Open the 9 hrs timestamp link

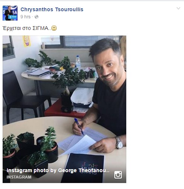[25, 17]
